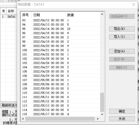Viewport: 139px width, 125px height.
Task: Select row 97 dated 2022/04/18
Action: tap(60, 37)
